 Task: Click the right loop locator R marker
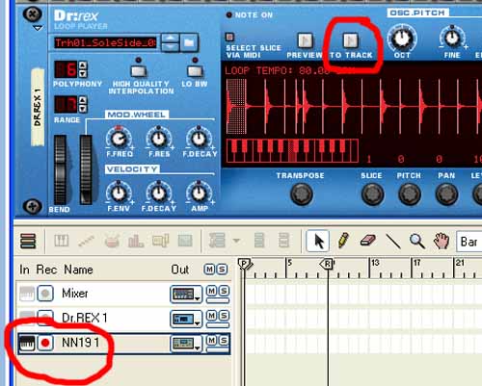pyautogui.click(x=327, y=264)
